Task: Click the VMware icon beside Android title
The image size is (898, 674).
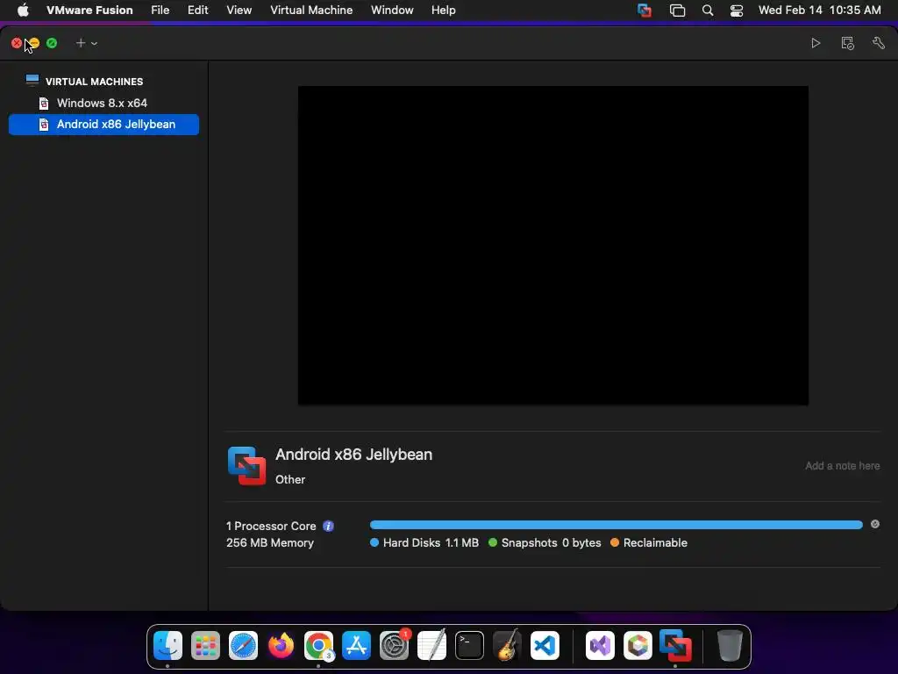Action: [246, 465]
